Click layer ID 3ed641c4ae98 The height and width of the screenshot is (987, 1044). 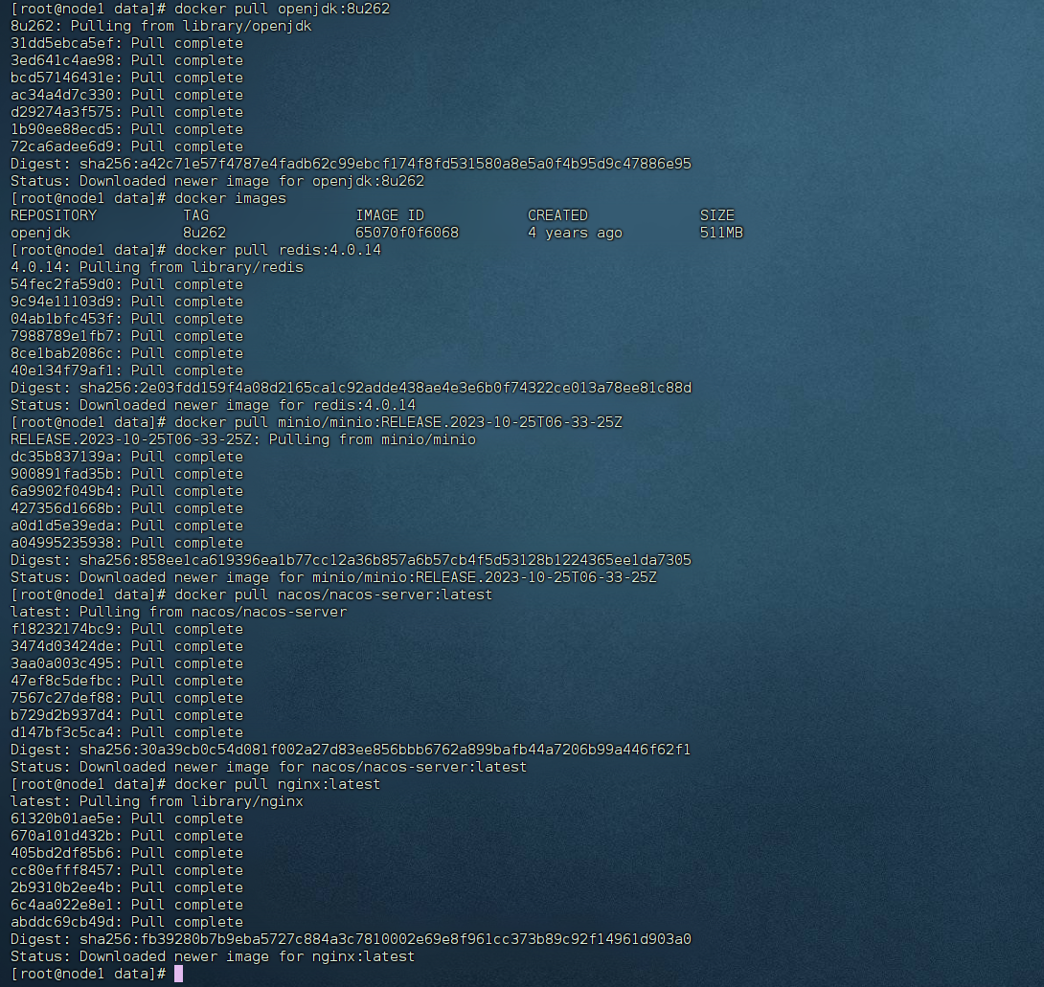point(62,61)
